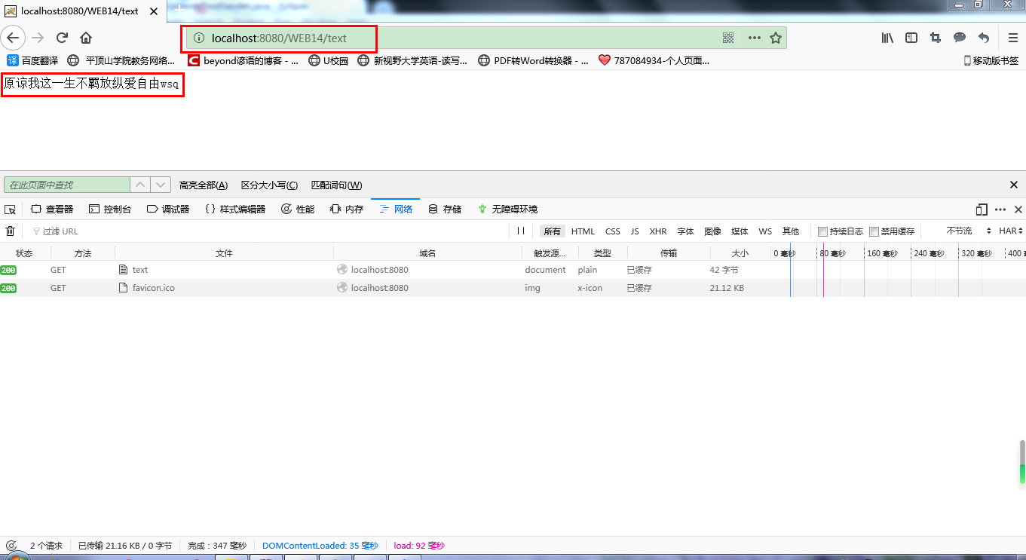Switch to the 控制台 tab
This screenshot has width=1026, height=560.
pos(110,210)
